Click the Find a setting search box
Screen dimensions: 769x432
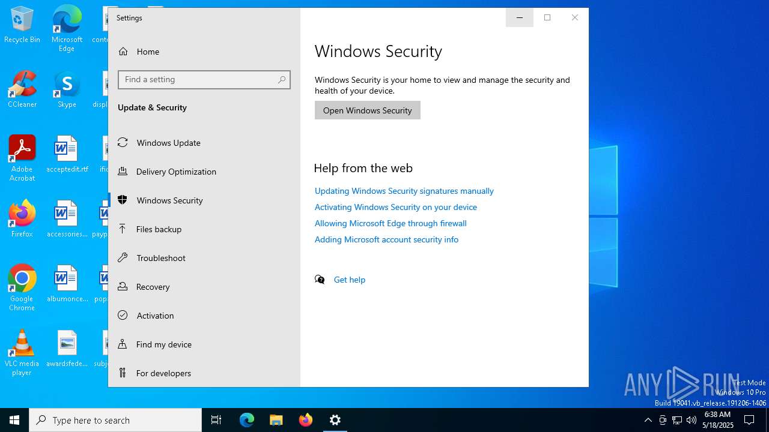coord(204,80)
